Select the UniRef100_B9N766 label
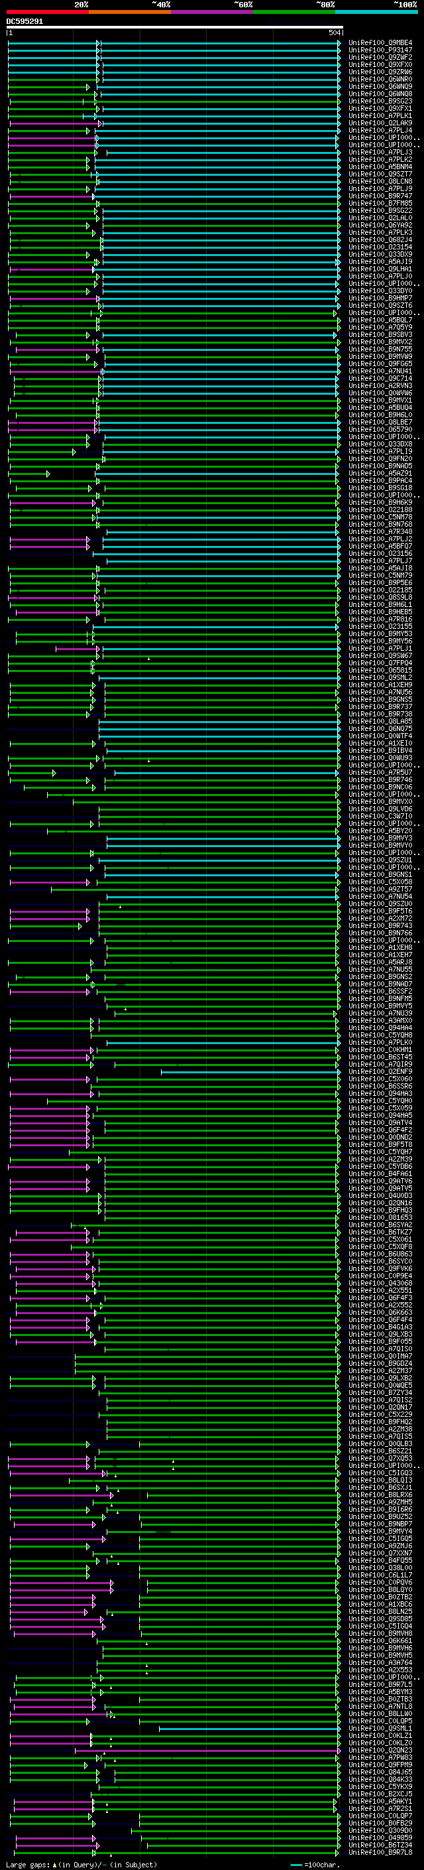 [x=380, y=933]
